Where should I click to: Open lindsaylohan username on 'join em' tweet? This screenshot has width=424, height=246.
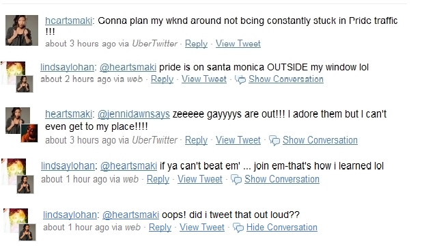(x=68, y=166)
